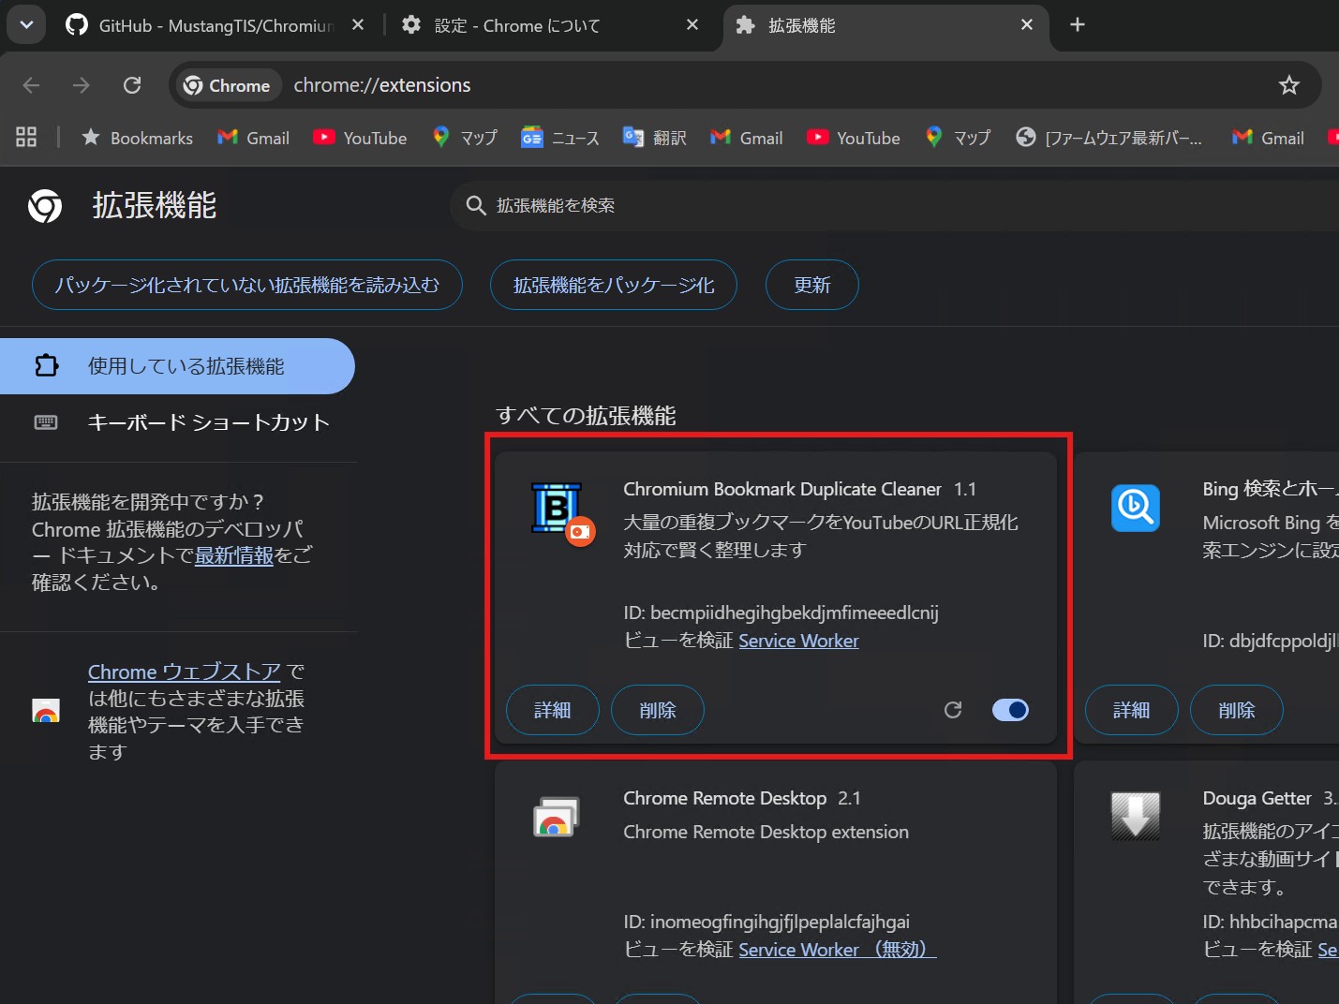
Task: Click the Chrome Remote Desktop title text
Action: [725, 798]
